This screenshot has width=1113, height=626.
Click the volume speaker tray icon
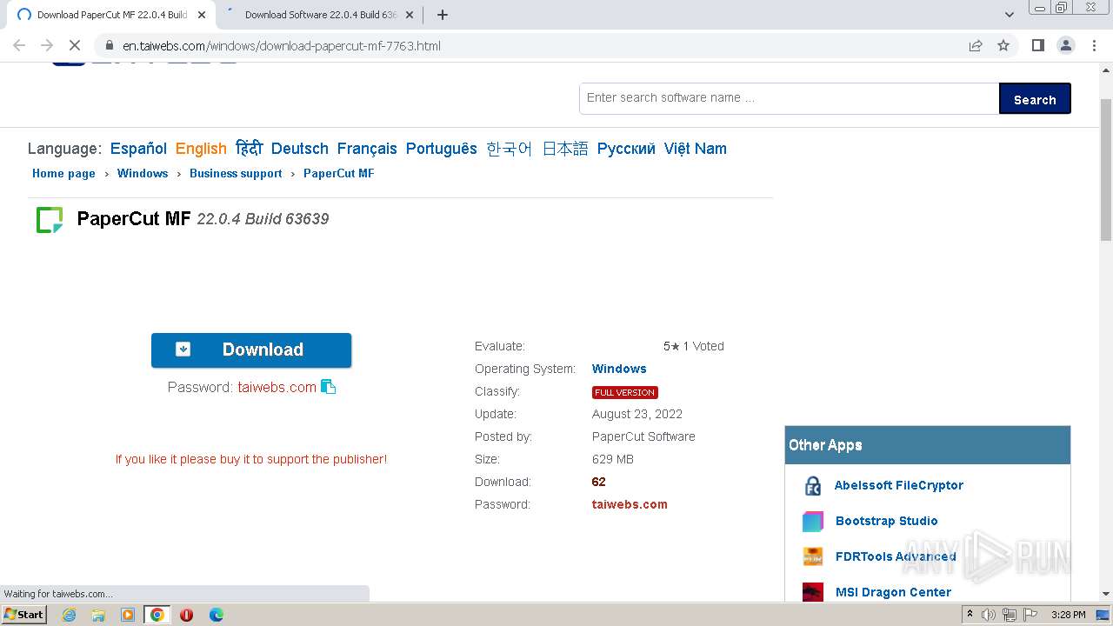(989, 615)
